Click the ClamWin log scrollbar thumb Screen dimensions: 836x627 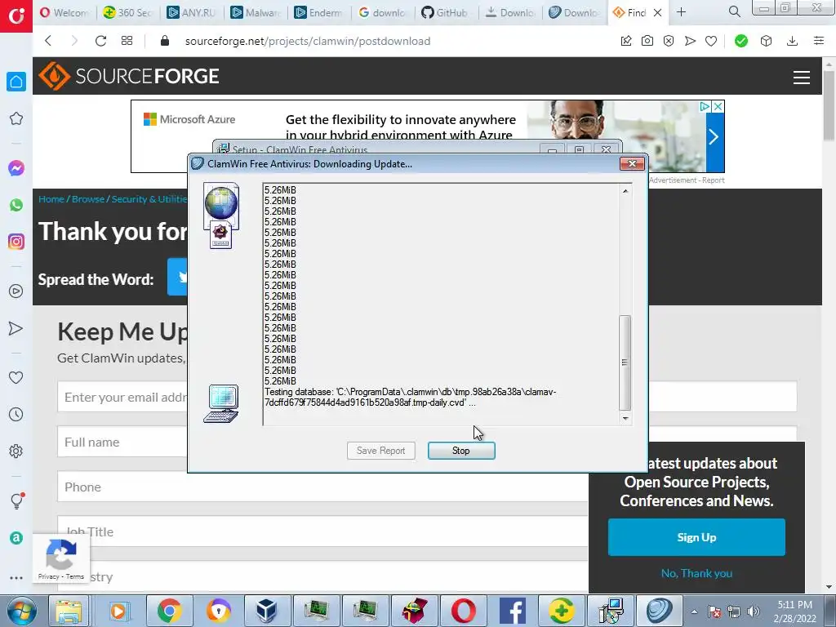(625, 362)
